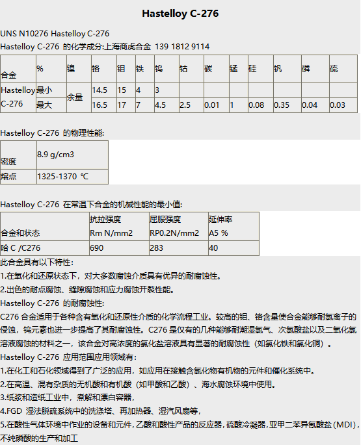
Task: Click the 此合金具有以下特性 line
Action: [36, 262]
